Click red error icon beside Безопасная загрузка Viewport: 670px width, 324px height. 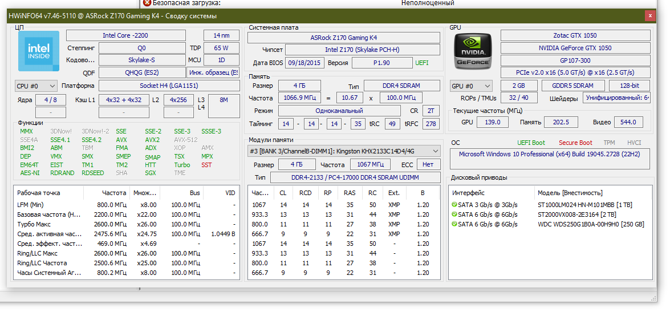pos(147,3)
